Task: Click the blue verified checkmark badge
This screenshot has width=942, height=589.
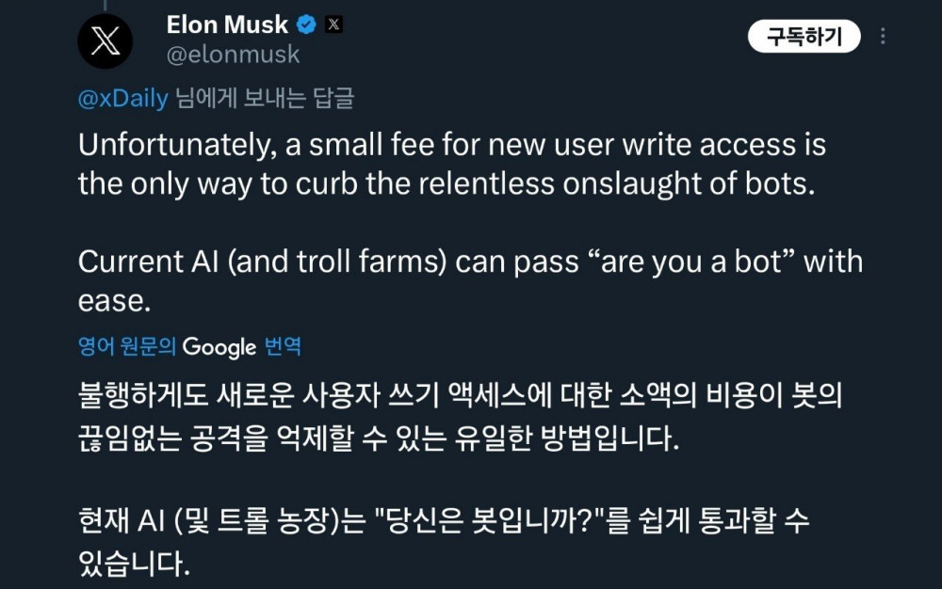Action: click(x=307, y=25)
